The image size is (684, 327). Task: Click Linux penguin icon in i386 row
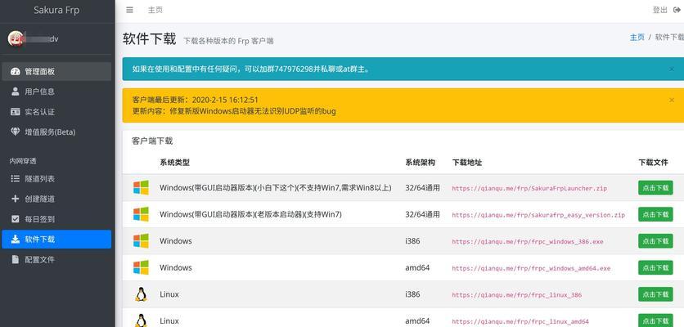[x=141, y=294]
